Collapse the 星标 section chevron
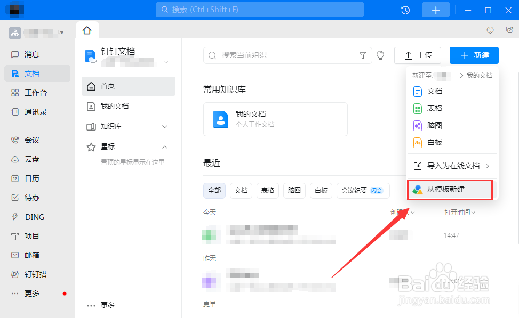519x318 pixels. (x=165, y=147)
